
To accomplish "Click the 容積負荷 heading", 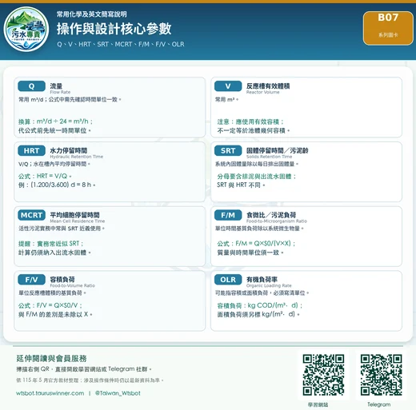I will (x=62, y=279).
